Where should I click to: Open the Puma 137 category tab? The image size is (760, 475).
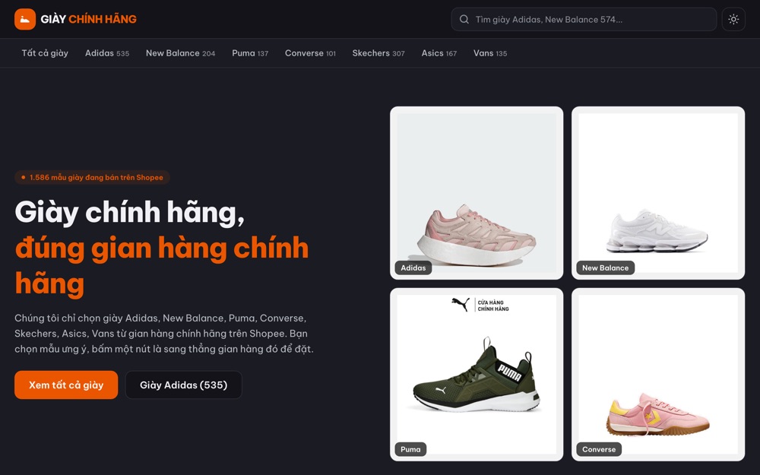tap(250, 53)
